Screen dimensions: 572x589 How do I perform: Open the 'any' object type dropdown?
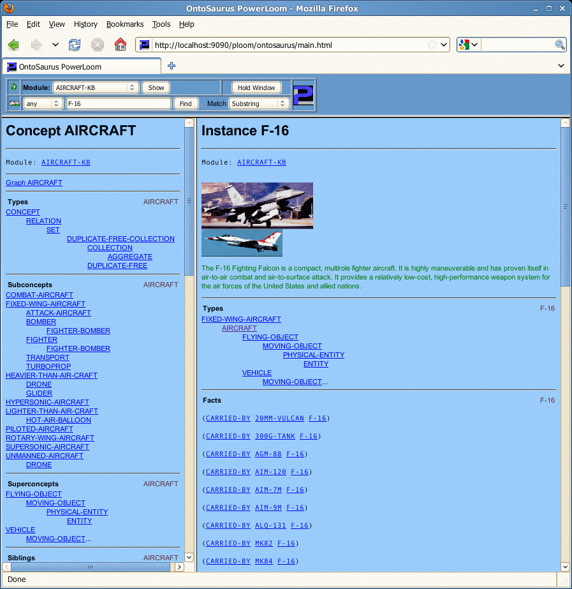click(43, 103)
